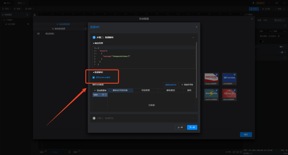Click the search icon next to 替换数据源
The image size is (288, 155).
[x=86, y=28]
